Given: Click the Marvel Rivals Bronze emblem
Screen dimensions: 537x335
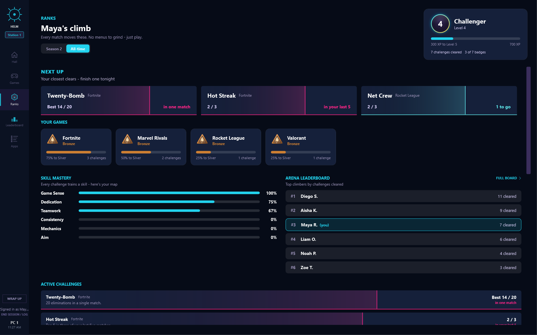Looking at the screenshot, I should [127, 139].
